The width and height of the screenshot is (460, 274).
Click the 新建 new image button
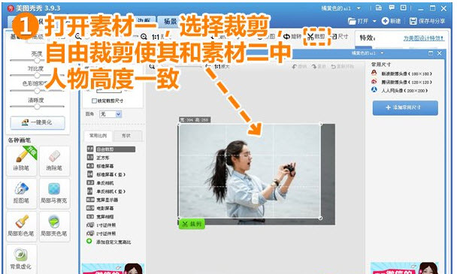pos(392,21)
